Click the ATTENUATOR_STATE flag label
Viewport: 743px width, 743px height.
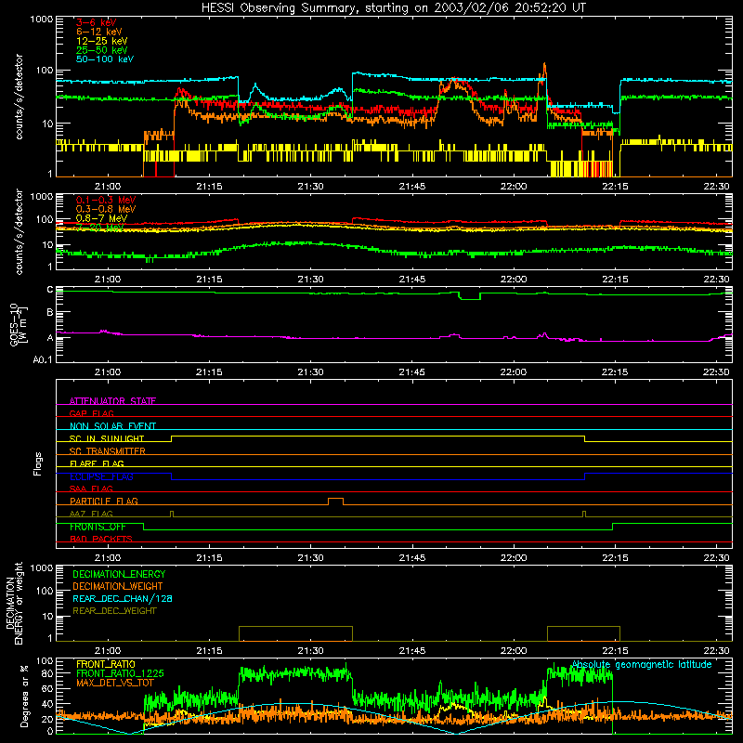[112, 401]
